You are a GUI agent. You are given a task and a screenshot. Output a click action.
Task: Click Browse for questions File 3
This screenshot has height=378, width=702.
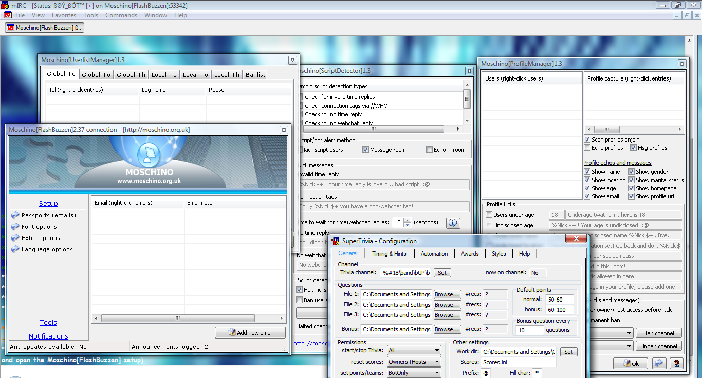coord(447,315)
